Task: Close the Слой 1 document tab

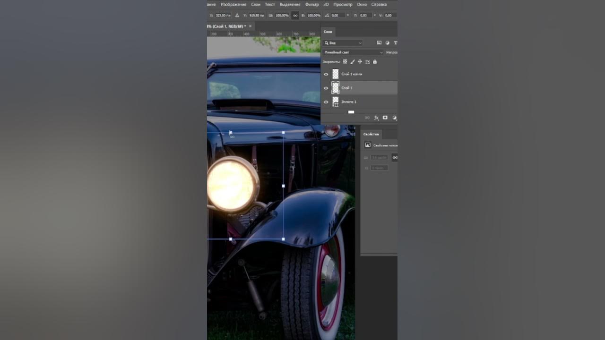Action: coord(251,26)
